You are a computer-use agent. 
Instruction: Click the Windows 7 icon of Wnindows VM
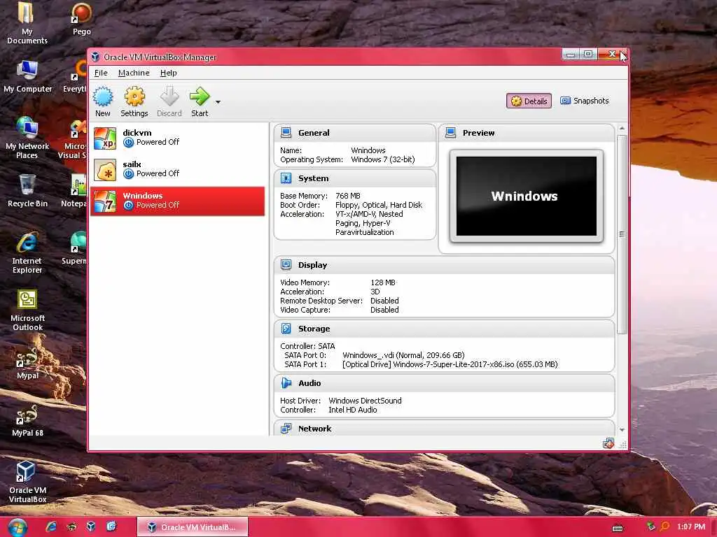tap(105, 201)
